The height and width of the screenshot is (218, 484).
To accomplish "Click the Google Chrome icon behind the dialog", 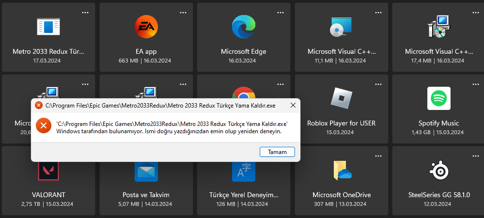I will (x=244, y=93).
